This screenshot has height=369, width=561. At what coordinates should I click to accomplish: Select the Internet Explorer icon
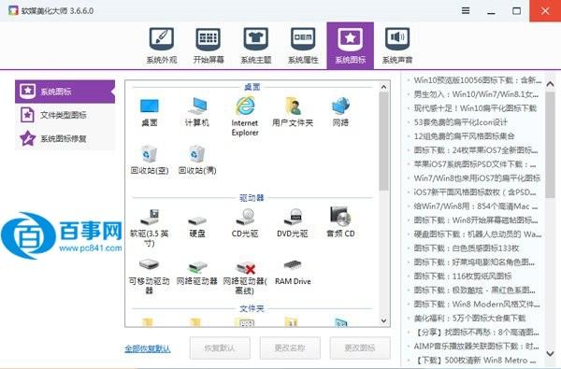[245, 117]
